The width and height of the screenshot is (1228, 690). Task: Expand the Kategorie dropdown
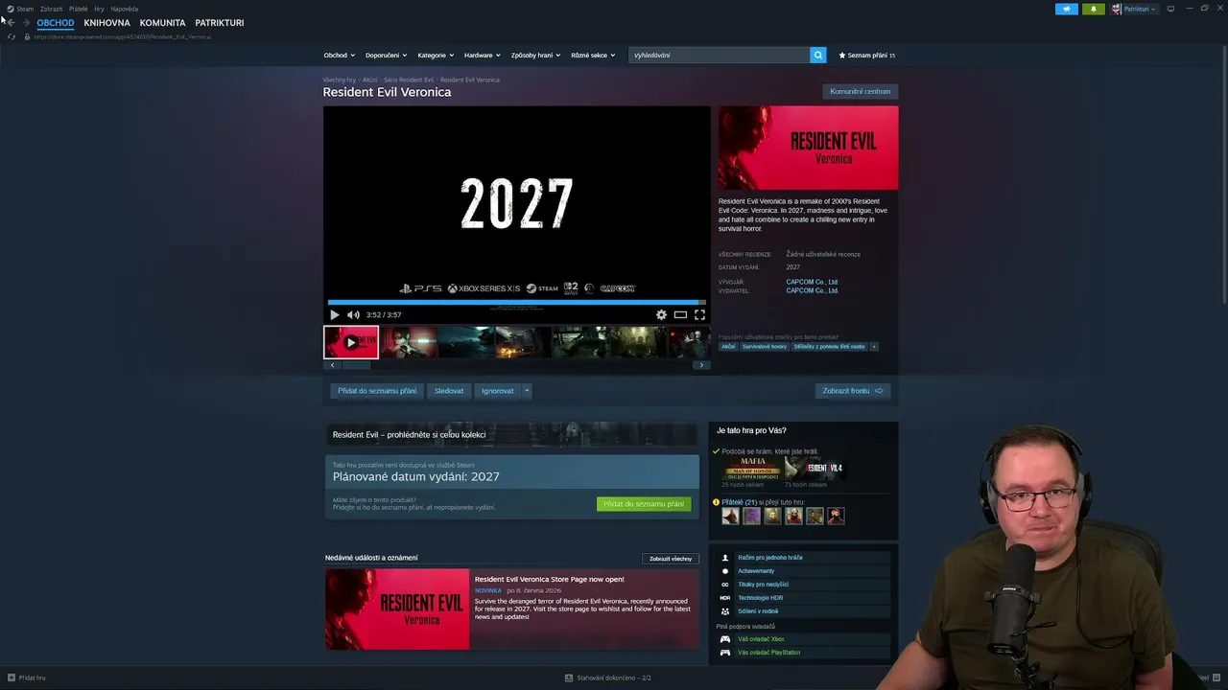(436, 56)
